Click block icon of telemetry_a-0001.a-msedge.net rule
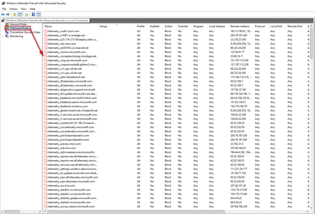This screenshot has width=315, height=214. pyautogui.click(x=46, y=35)
